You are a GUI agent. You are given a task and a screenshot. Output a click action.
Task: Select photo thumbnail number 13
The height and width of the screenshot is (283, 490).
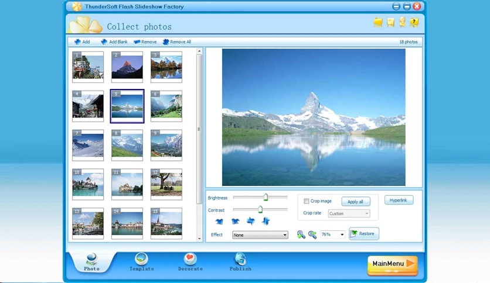point(88,223)
